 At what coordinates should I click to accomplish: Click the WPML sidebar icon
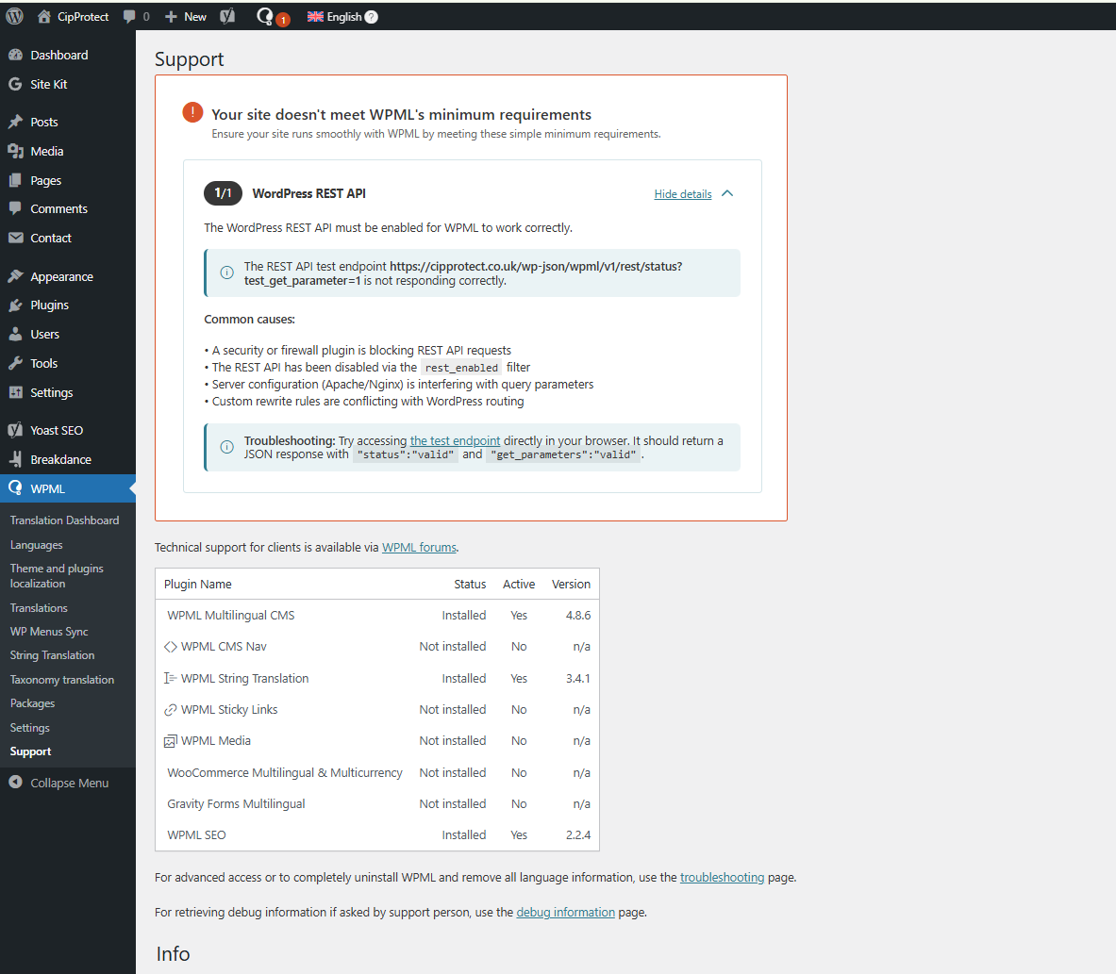(x=16, y=488)
